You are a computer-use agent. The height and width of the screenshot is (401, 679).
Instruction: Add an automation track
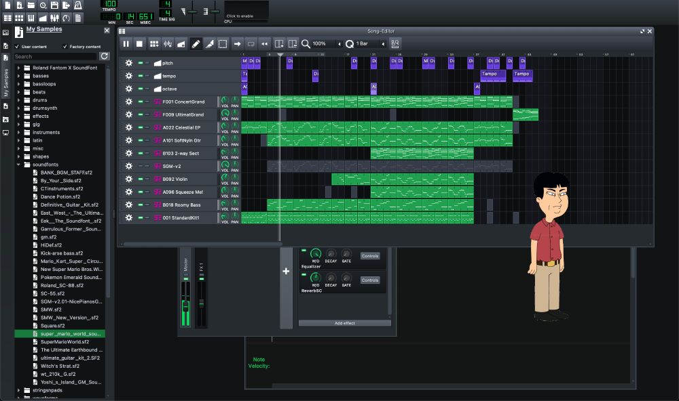(181, 43)
